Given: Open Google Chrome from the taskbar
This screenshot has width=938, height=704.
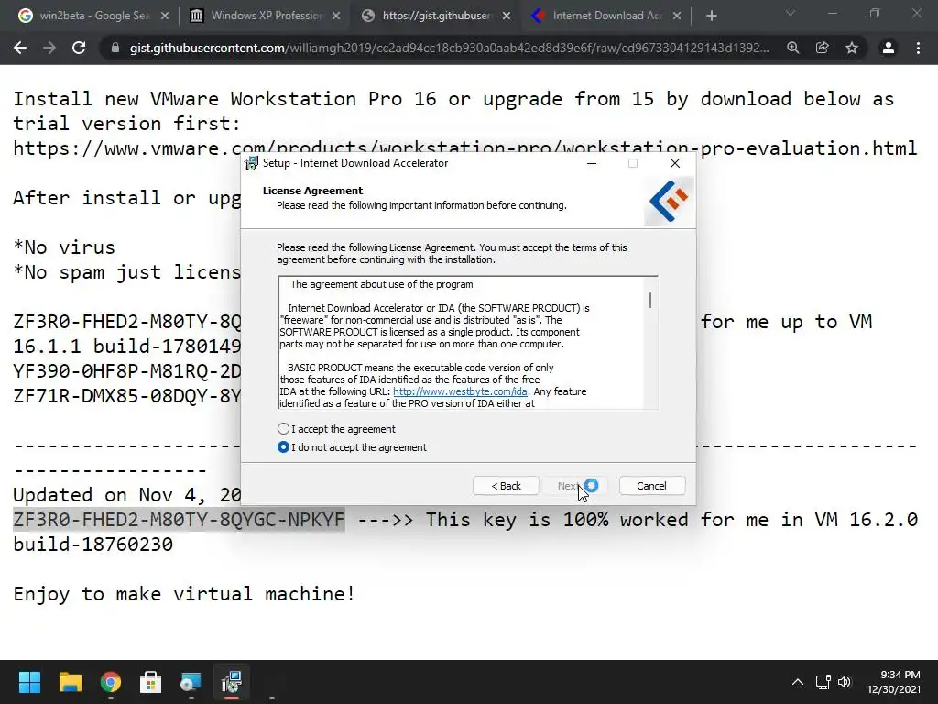Looking at the screenshot, I should [x=111, y=682].
